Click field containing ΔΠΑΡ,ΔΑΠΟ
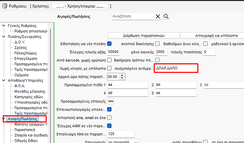Screen dimensions: 244x143 pyautogui.click(x=176, y=68)
